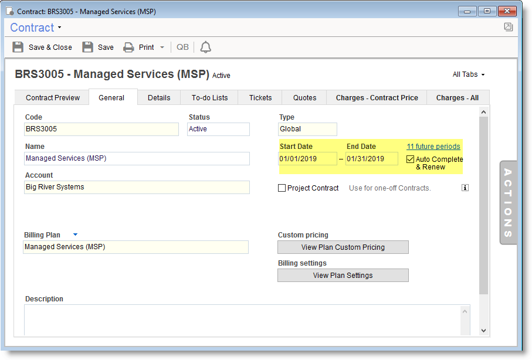The width and height of the screenshot is (532, 360).
Task: Toggle the Auto Complete & Renew checkbox
Action: (x=411, y=159)
